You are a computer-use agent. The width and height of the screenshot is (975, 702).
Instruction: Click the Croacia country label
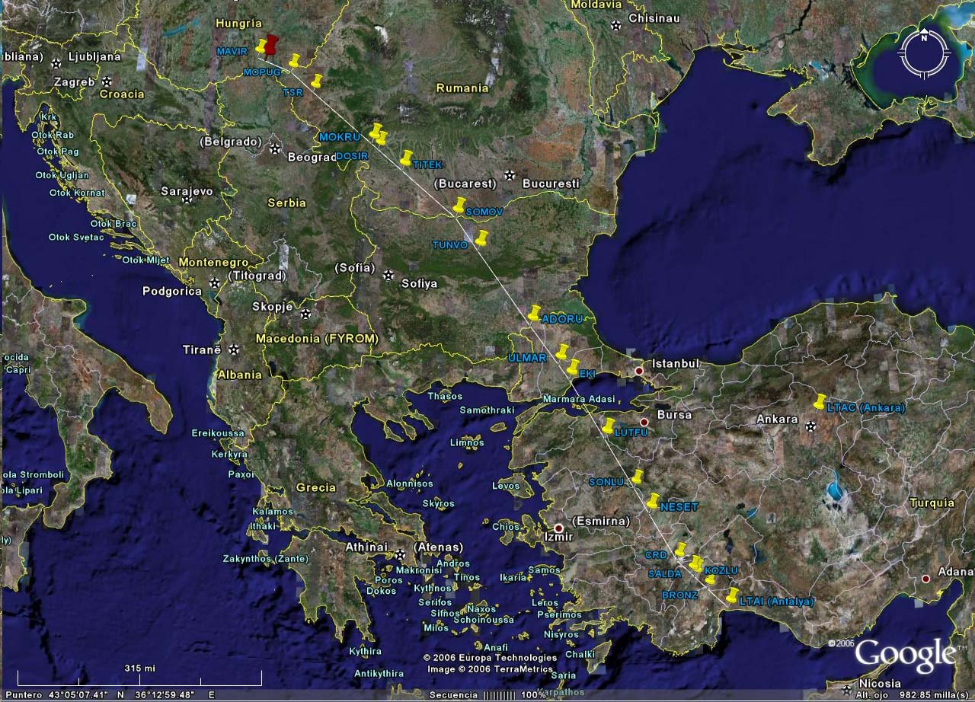pyautogui.click(x=122, y=94)
